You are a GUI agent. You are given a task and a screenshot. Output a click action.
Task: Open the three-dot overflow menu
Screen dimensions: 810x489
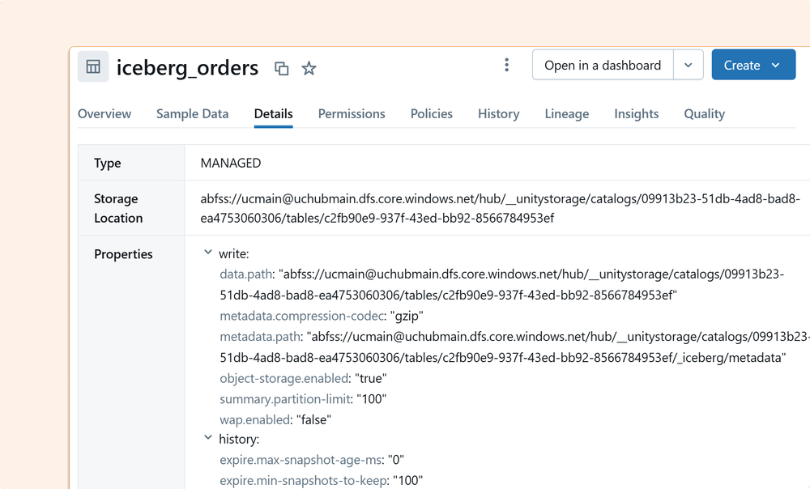506,64
